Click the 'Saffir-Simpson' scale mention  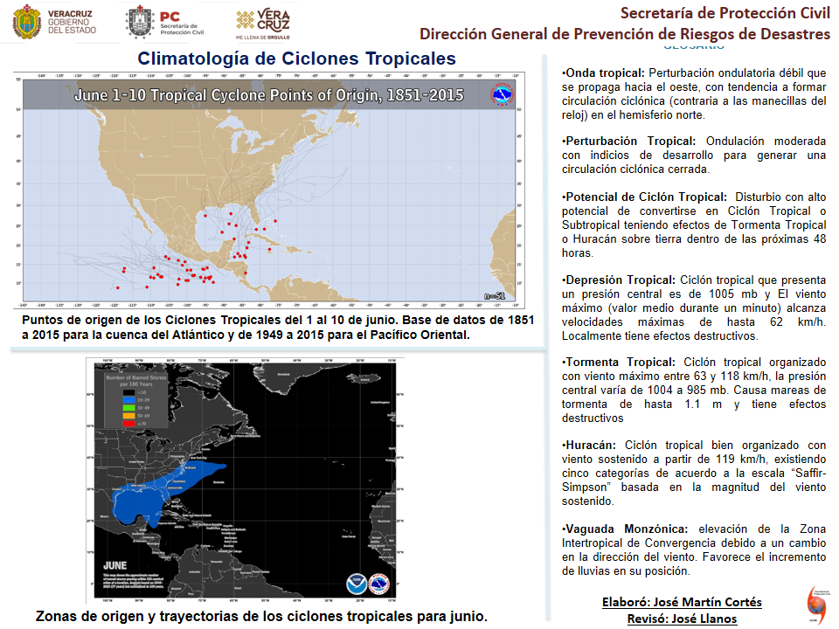coord(694,480)
